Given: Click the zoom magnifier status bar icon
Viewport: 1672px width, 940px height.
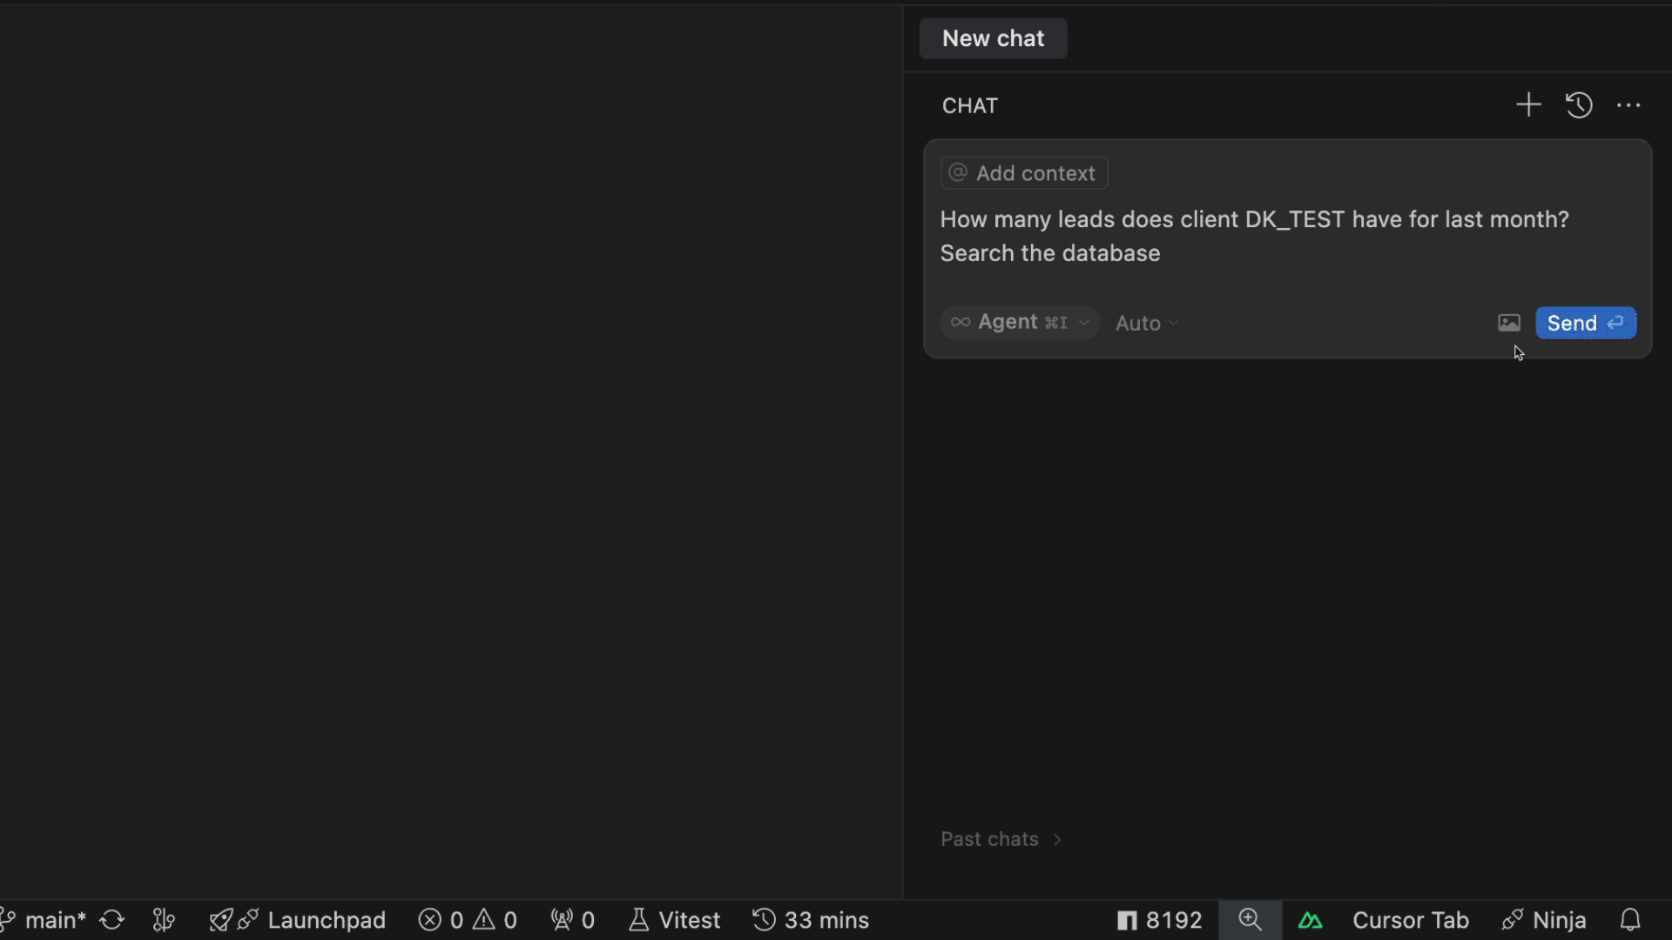Looking at the screenshot, I should (x=1250, y=920).
